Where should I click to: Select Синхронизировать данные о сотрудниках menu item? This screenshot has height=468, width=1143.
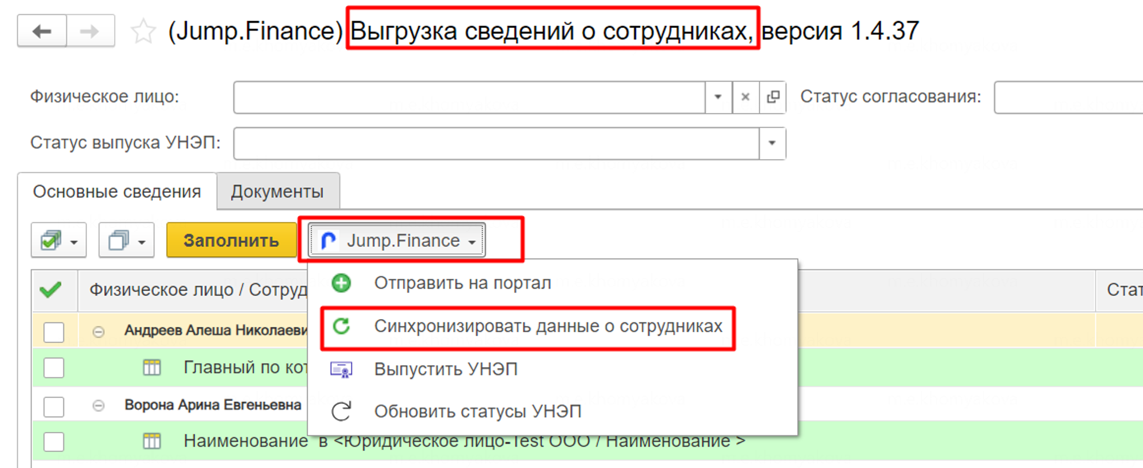point(547,326)
